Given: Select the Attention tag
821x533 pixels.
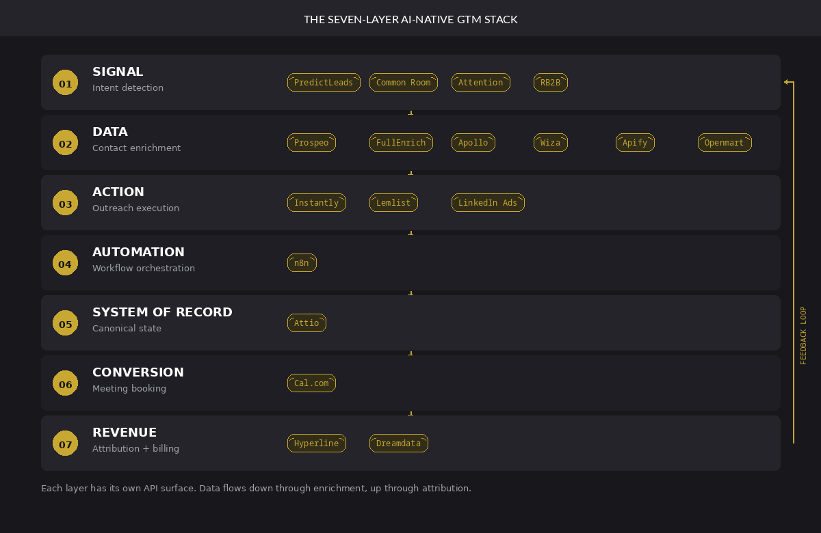Looking at the screenshot, I should pos(481,83).
